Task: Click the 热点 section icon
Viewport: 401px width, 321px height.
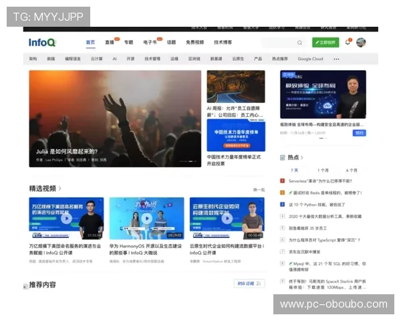Action: point(283,158)
